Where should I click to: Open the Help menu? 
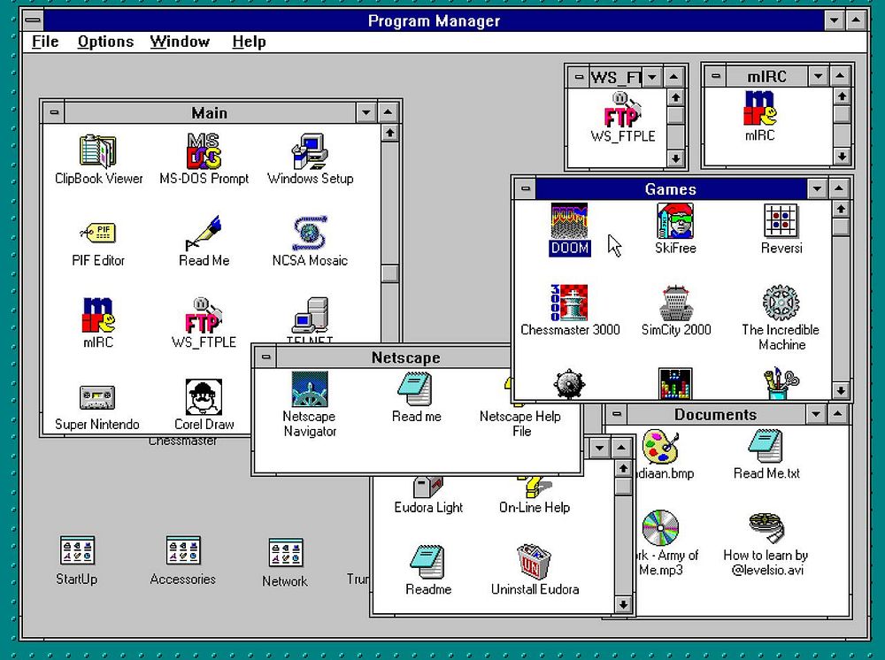(x=249, y=42)
